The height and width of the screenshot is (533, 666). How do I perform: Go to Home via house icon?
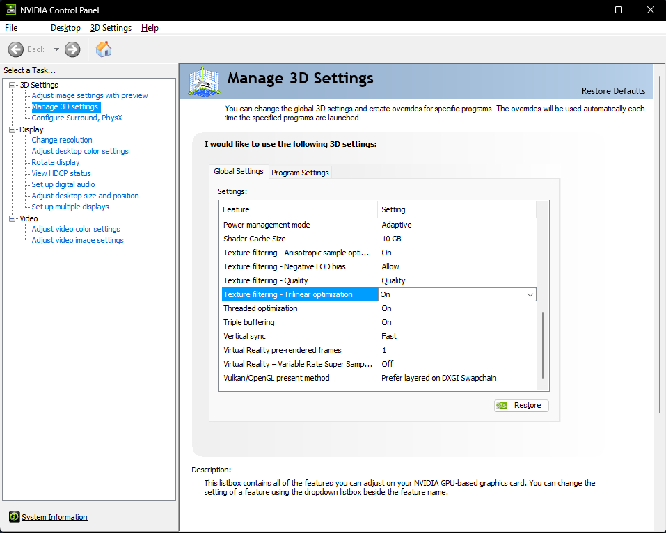[104, 49]
